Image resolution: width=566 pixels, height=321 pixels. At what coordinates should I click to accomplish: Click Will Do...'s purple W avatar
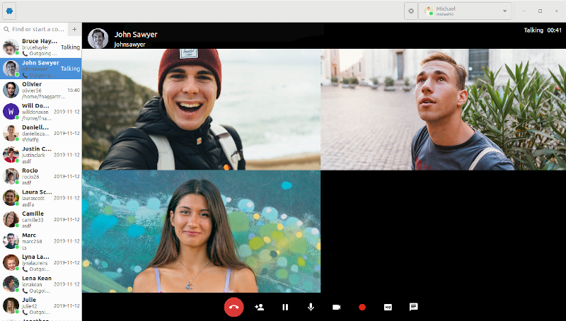11,112
